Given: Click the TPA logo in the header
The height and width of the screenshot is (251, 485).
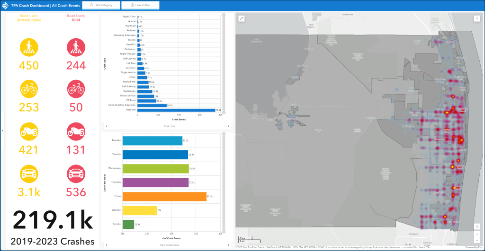Looking at the screenshot, I should 6,5.
